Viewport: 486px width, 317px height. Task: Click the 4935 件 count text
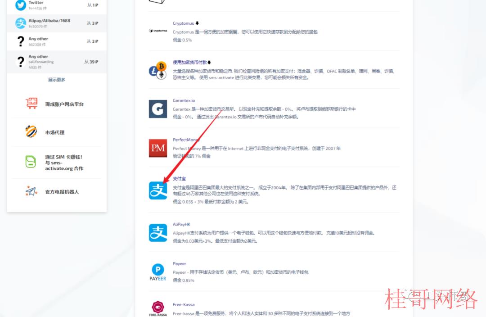(x=35, y=67)
